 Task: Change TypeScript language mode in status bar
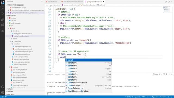[x=155, y=97]
